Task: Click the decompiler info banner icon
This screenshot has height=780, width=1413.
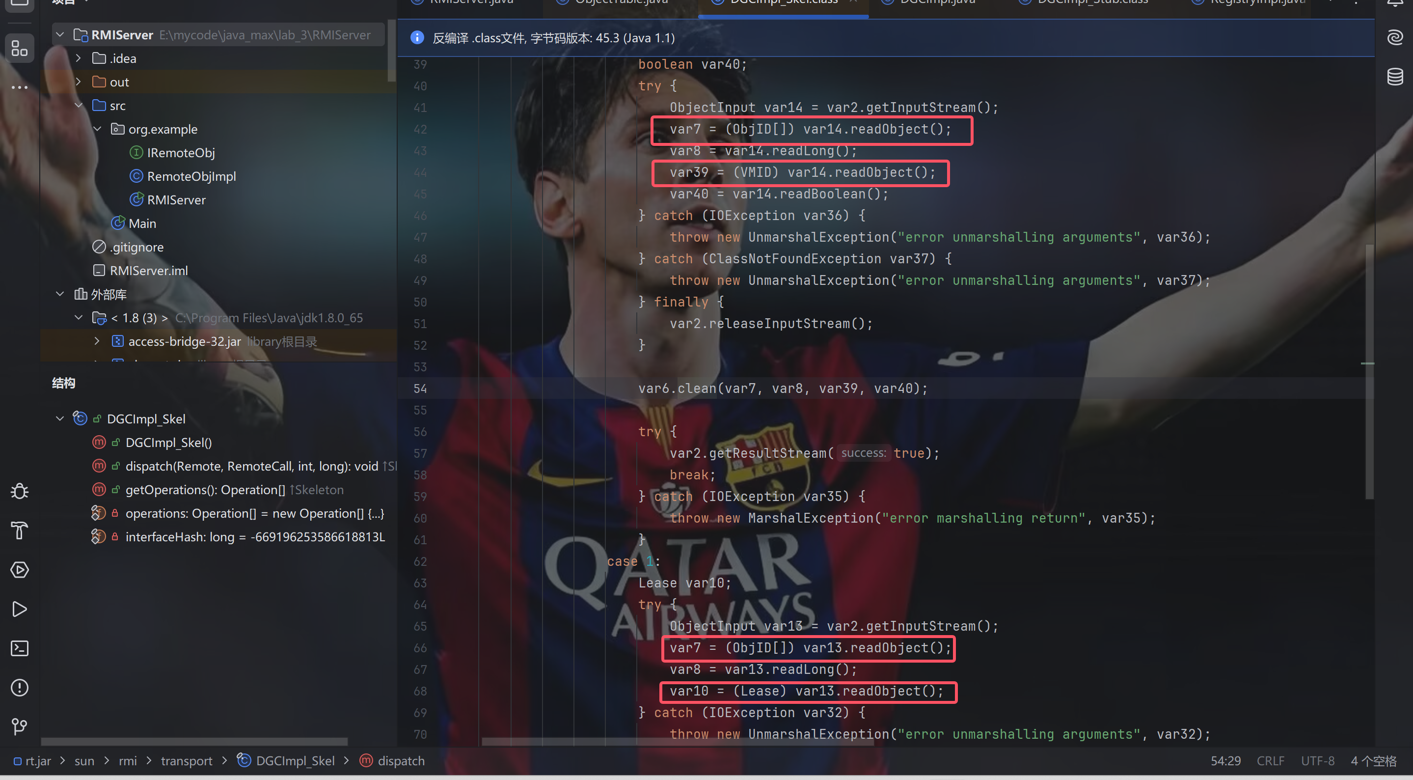Action: pos(417,37)
